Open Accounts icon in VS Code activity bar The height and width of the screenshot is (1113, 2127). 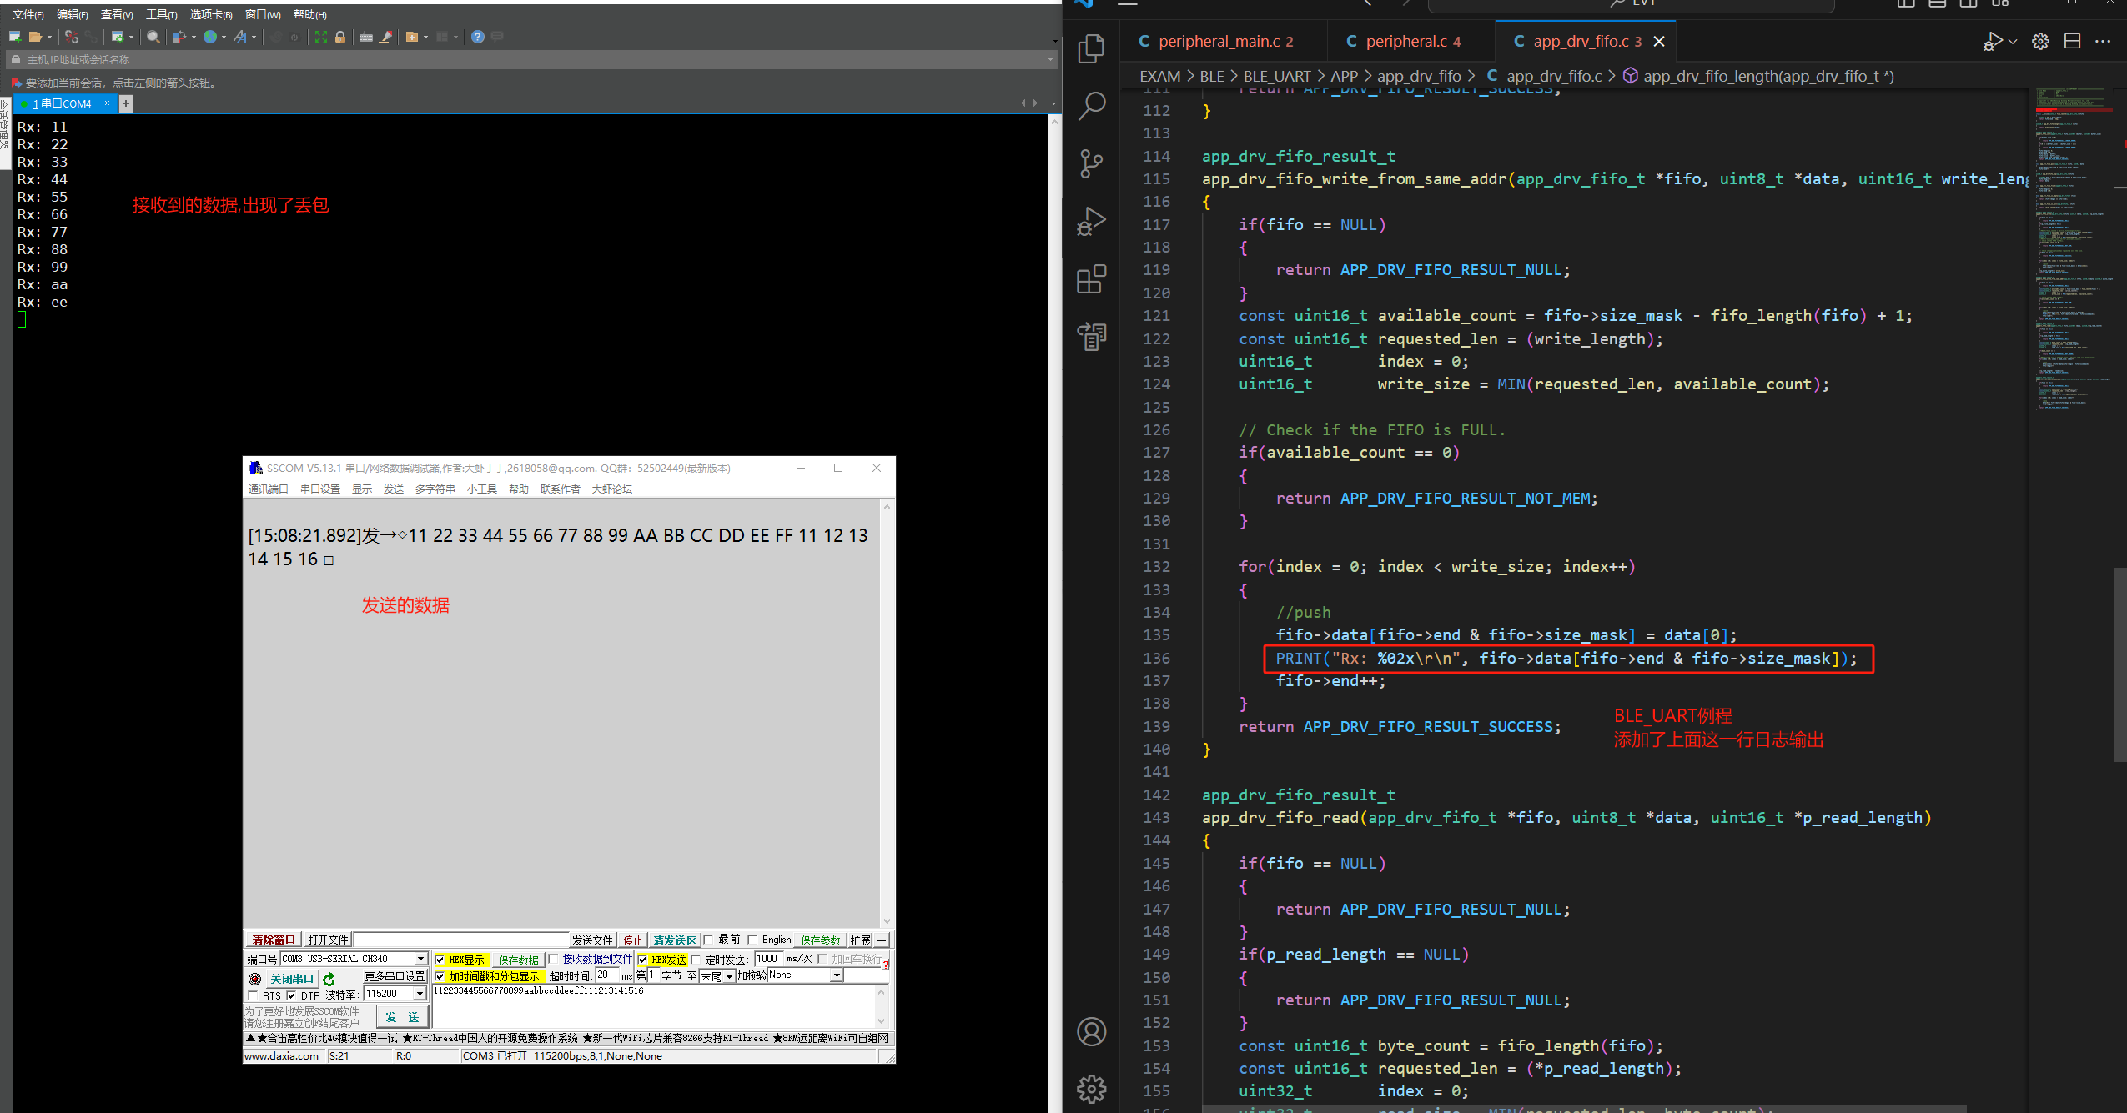pos(1092,1032)
